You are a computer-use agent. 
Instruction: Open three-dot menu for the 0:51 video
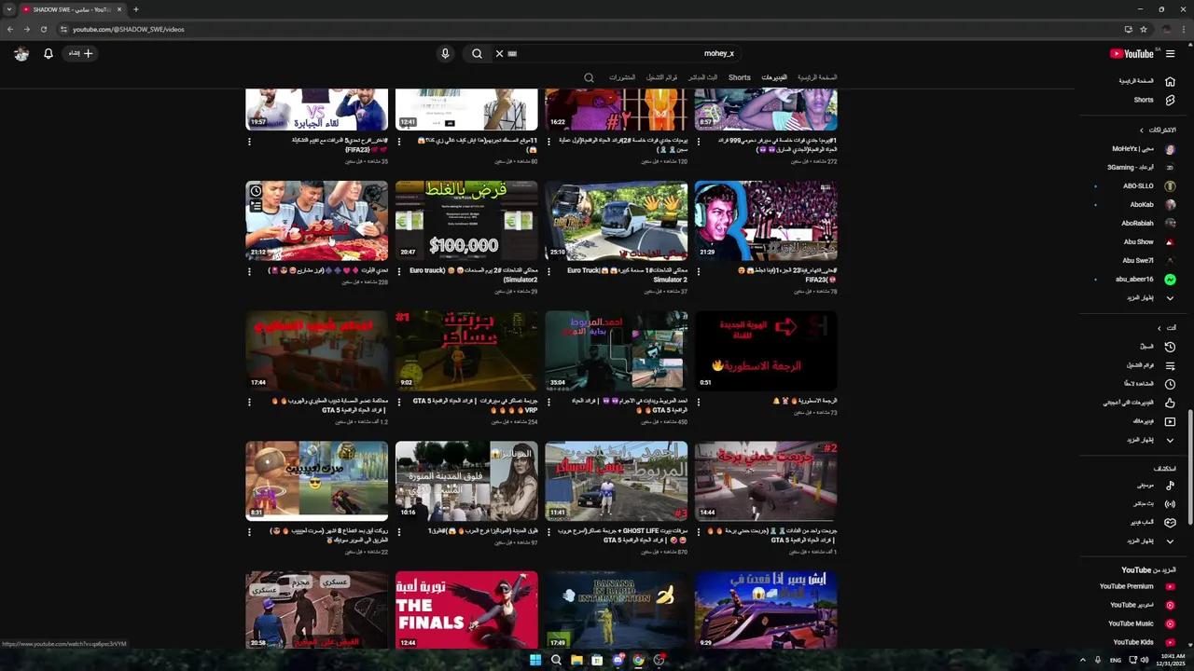click(699, 402)
